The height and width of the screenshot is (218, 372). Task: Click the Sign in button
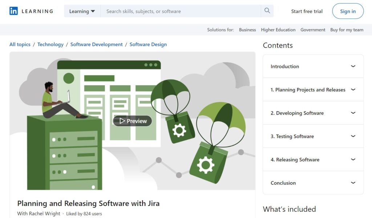point(348,11)
